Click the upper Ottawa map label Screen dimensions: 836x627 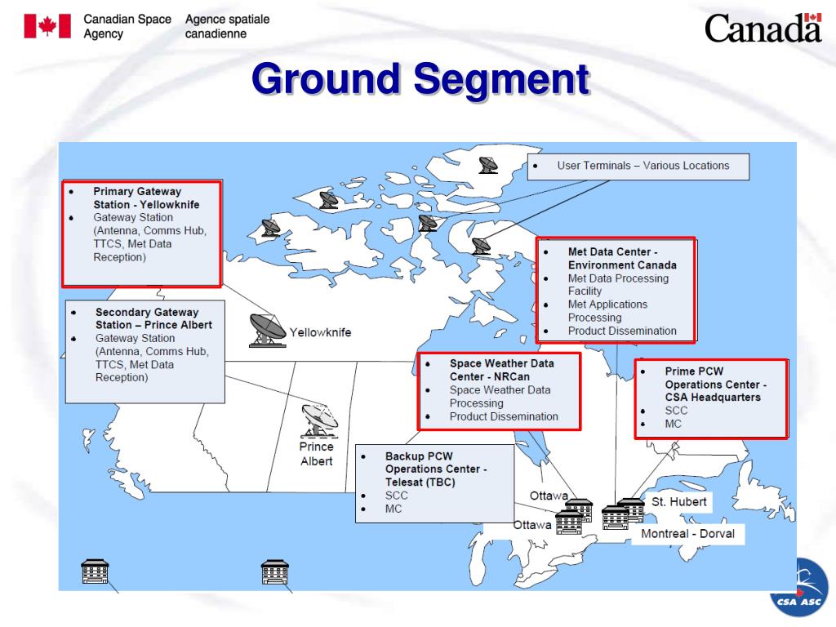(x=548, y=496)
